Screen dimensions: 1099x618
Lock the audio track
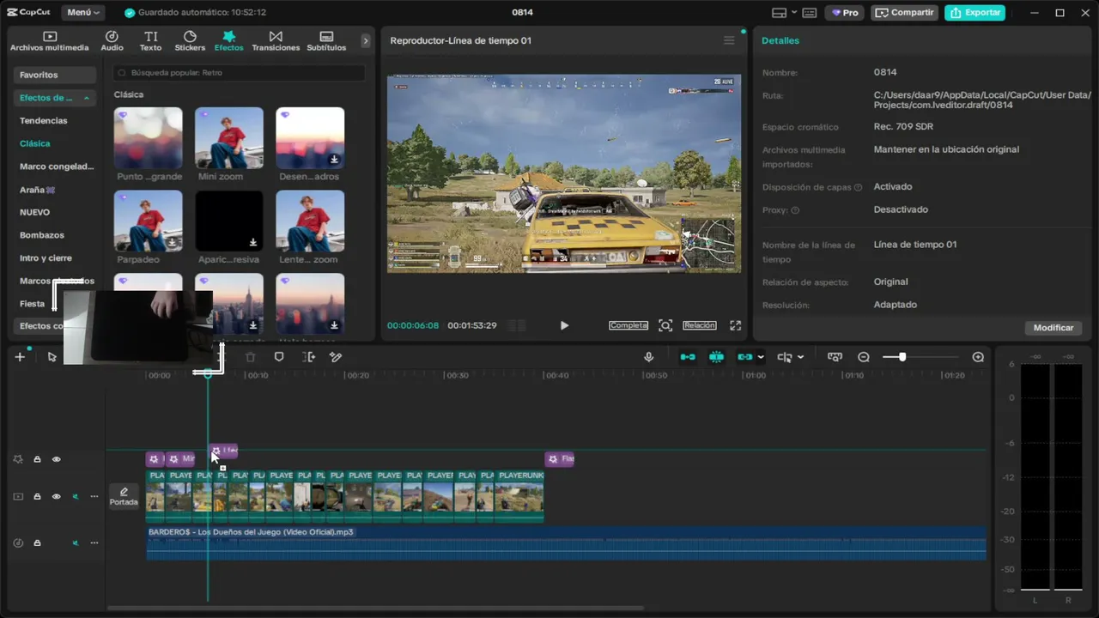[x=37, y=543]
